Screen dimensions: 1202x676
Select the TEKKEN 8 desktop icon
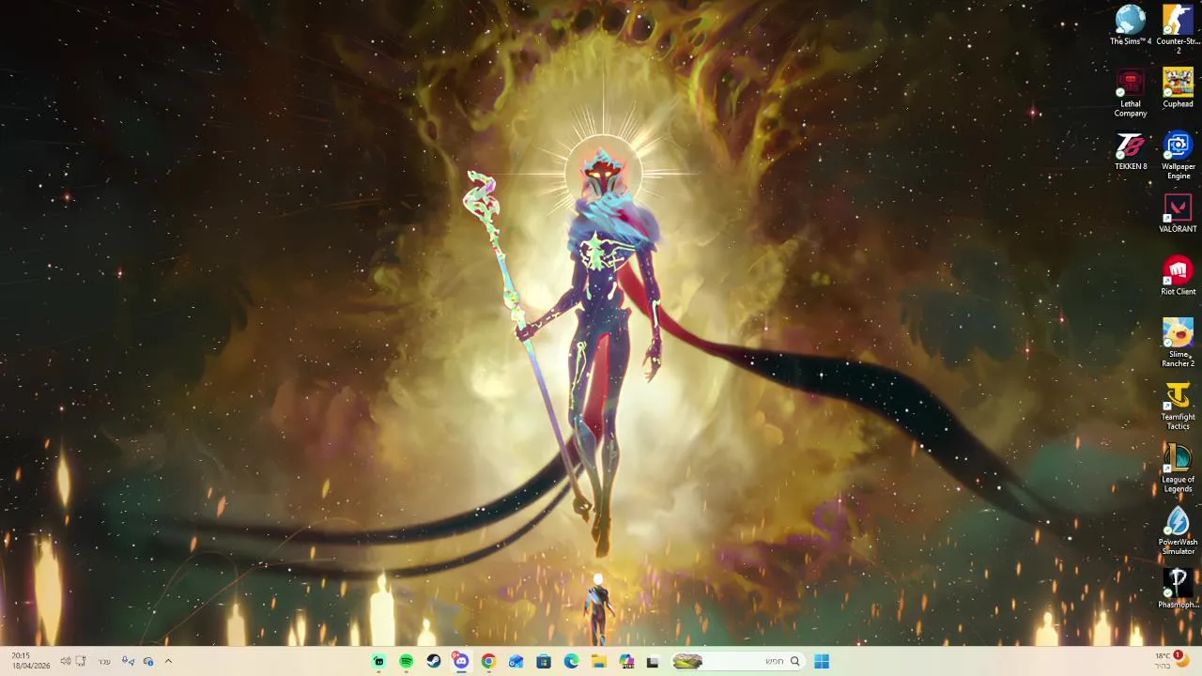pyautogui.click(x=1131, y=151)
